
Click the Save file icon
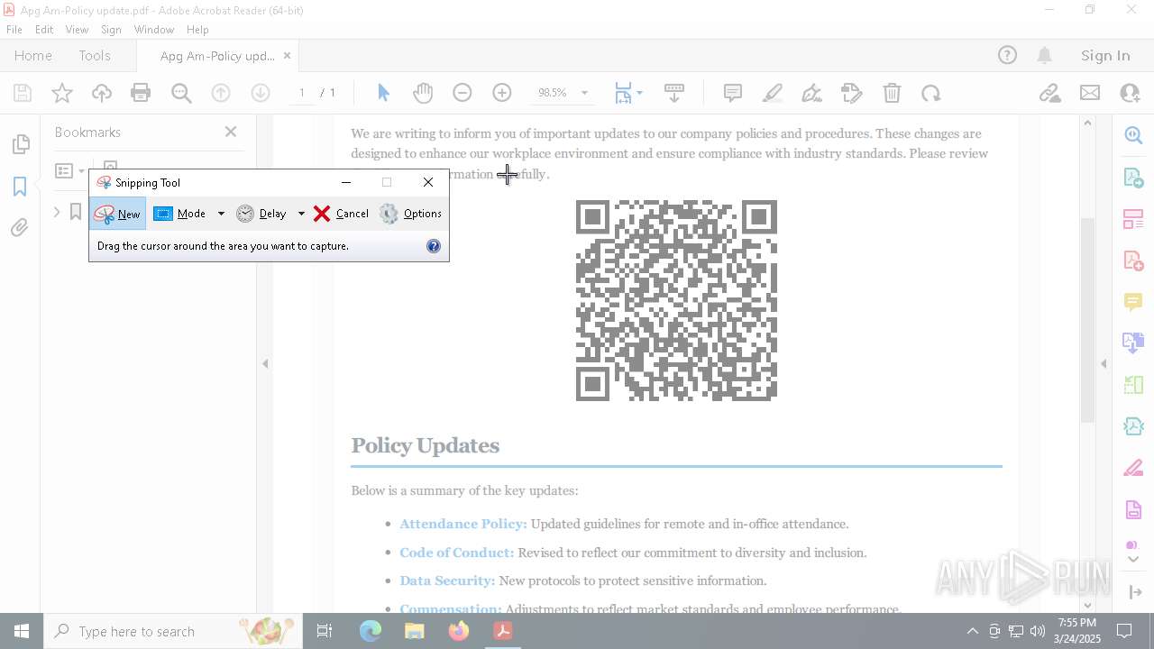[x=23, y=93]
